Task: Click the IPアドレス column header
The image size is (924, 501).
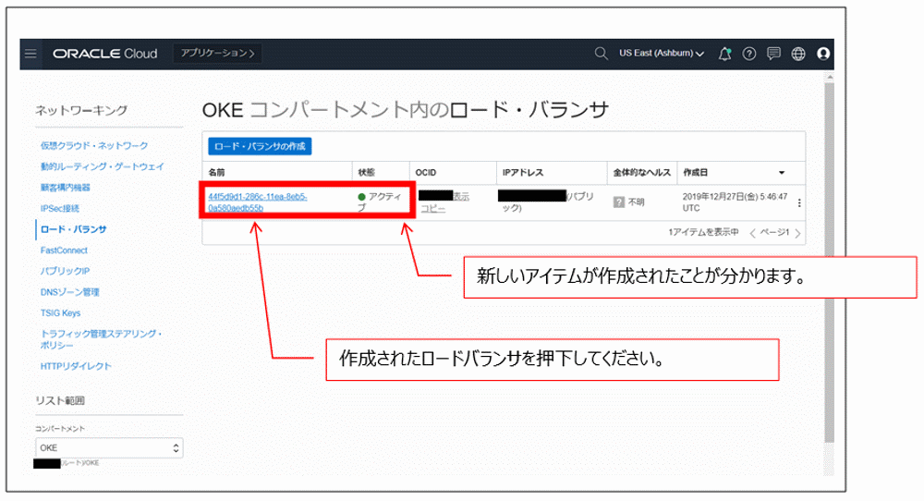Action: click(523, 173)
